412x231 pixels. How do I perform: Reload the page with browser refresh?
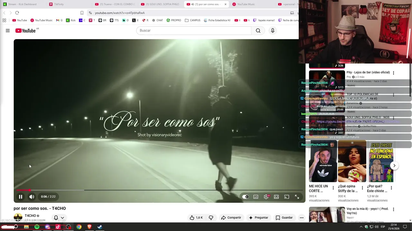pyautogui.click(x=17, y=13)
